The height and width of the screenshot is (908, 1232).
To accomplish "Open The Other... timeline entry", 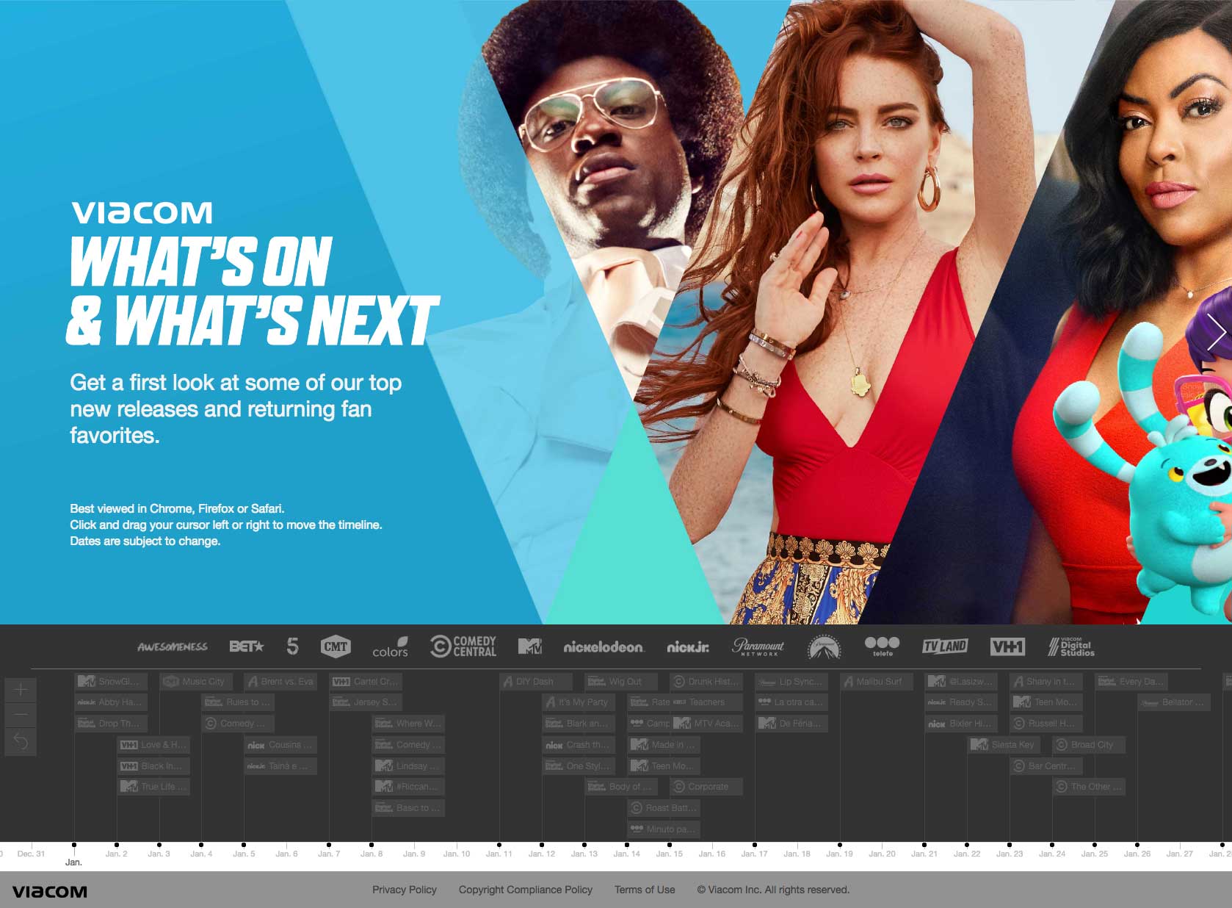I will click(1089, 787).
